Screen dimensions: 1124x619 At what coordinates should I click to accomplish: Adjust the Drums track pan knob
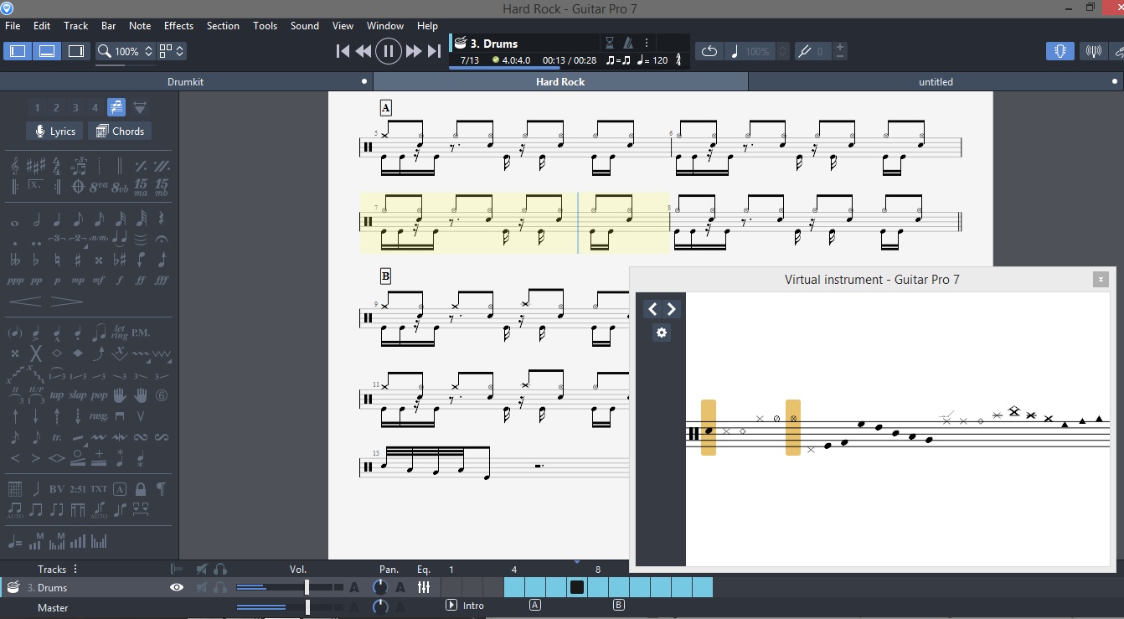pyautogui.click(x=380, y=588)
